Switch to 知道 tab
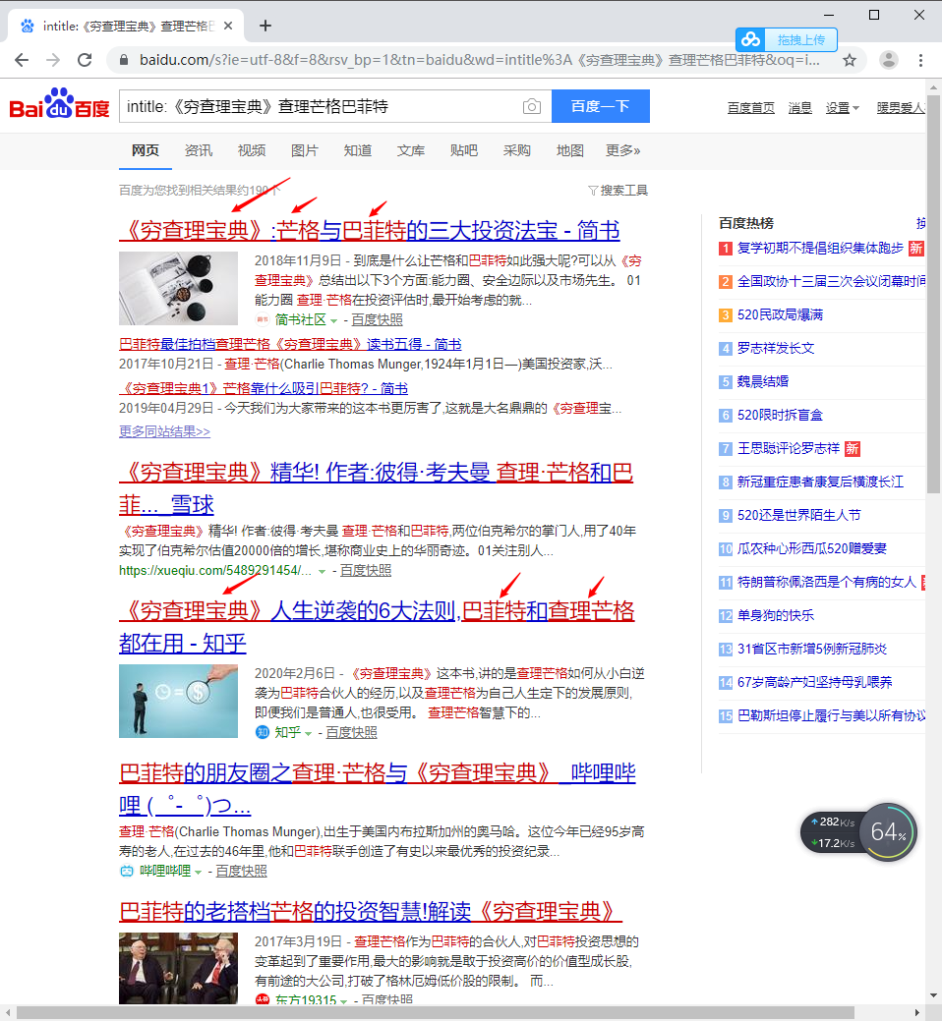 click(358, 150)
